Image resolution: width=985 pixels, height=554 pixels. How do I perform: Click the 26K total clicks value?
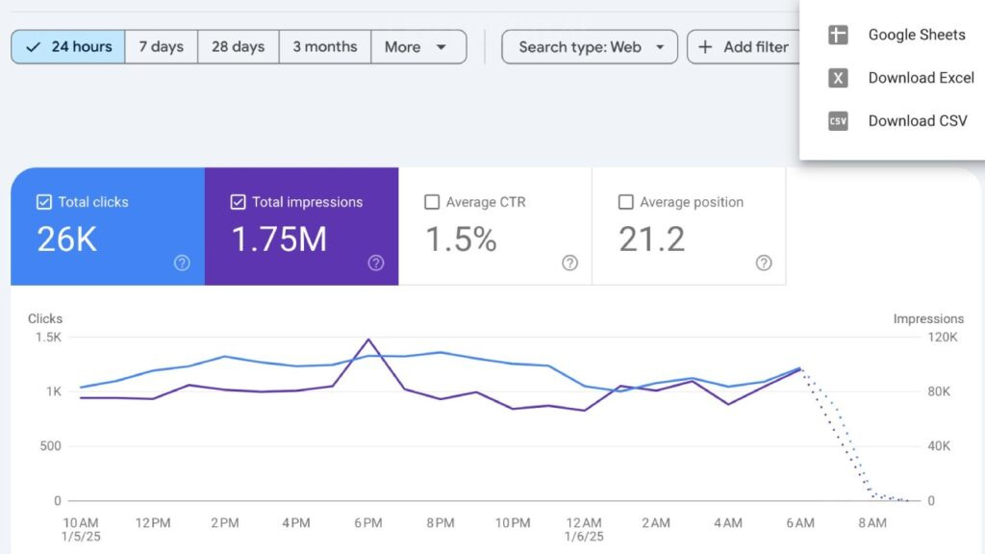[66, 239]
